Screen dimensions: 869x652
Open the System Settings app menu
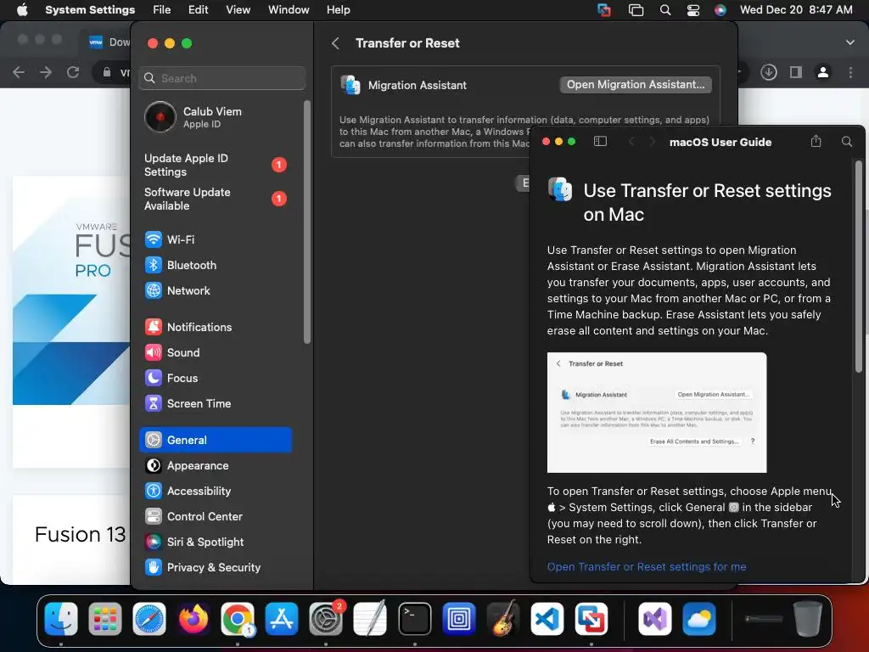point(90,10)
